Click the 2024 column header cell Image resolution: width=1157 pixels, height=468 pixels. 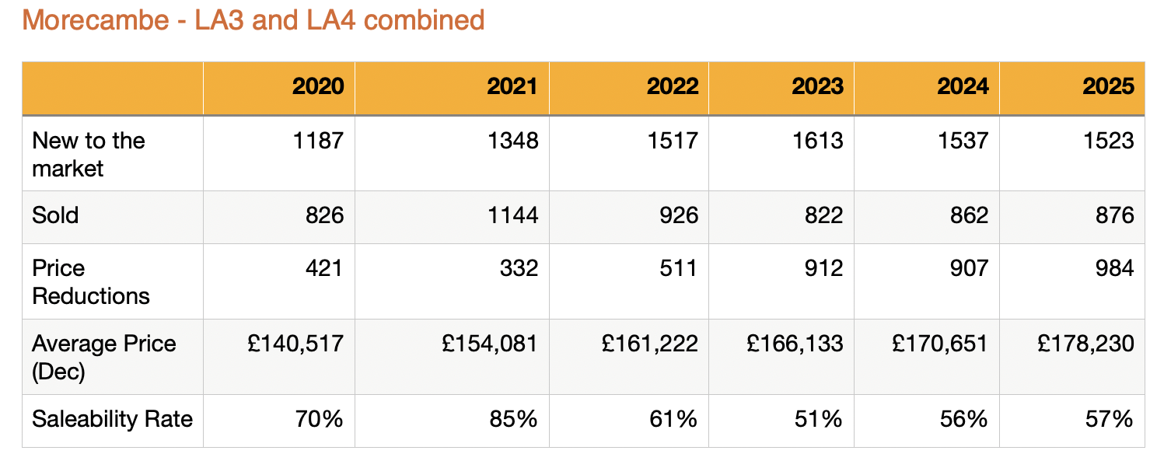963,86
